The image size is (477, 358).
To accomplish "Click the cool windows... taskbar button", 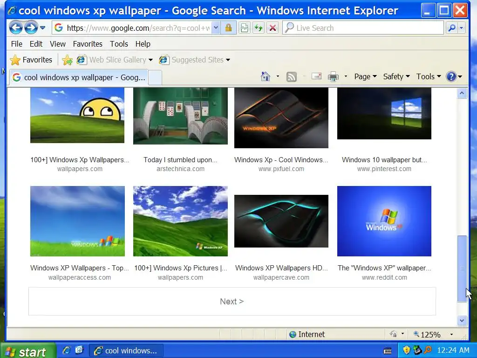I will (x=126, y=351).
